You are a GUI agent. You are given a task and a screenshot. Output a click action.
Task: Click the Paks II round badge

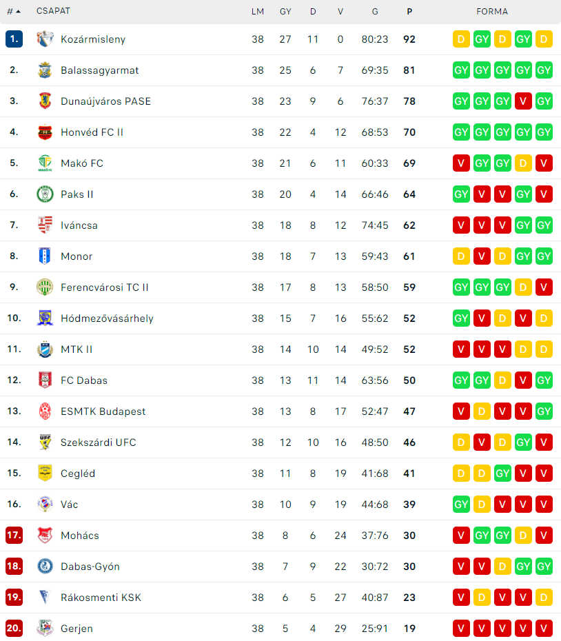point(45,194)
